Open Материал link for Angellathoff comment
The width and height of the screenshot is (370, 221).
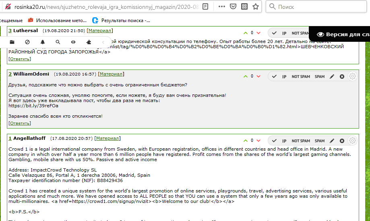click(107, 138)
